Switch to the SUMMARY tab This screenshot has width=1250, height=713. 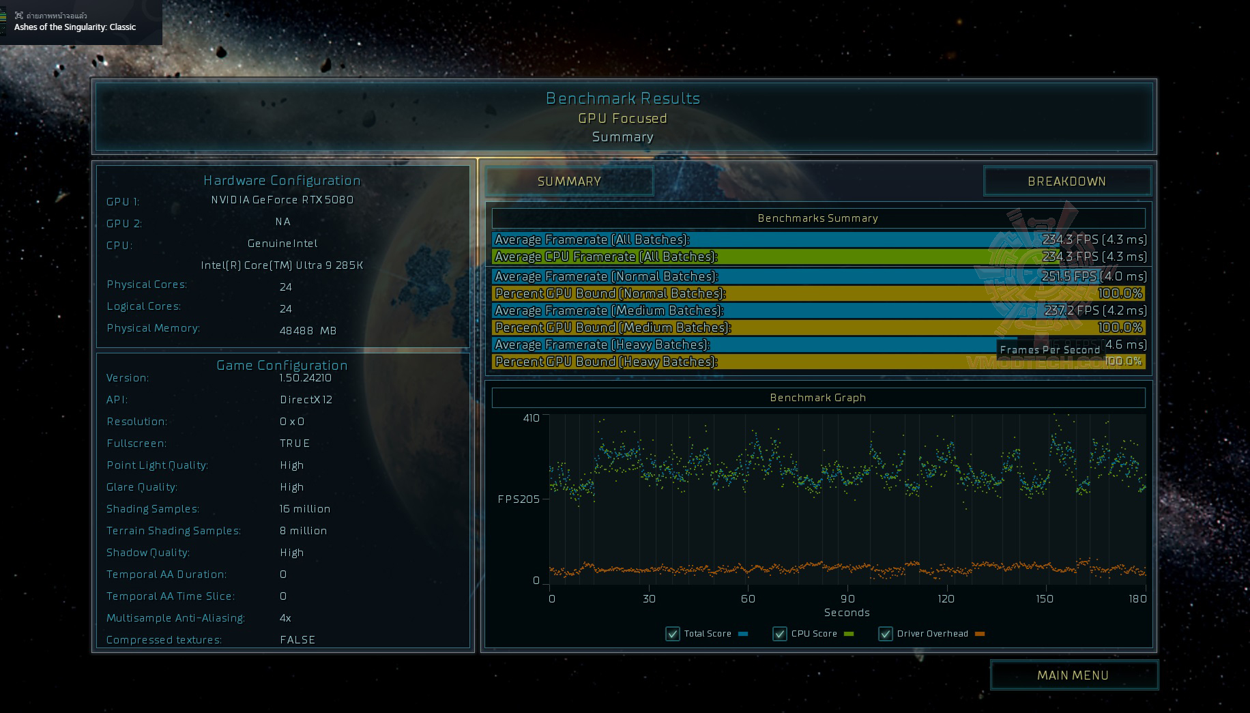569,181
